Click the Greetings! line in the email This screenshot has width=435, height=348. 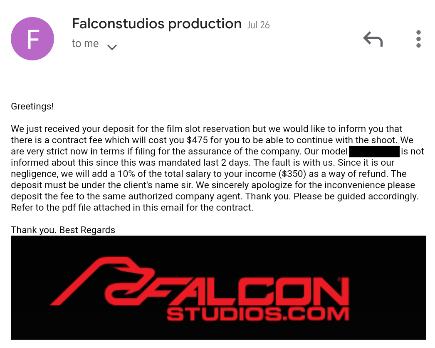click(x=32, y=107)
